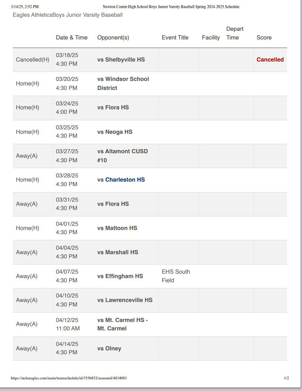The image size is (302, 391).
Task: Open the vs Effingham HS entry
Action: click(120, 276)
